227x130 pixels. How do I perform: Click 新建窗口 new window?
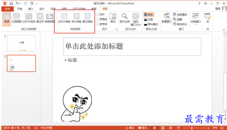tap(166, 18)
